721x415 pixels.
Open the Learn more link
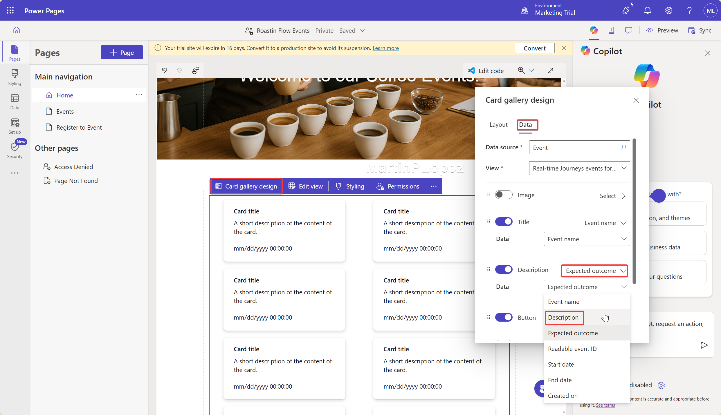pos(385,48)
